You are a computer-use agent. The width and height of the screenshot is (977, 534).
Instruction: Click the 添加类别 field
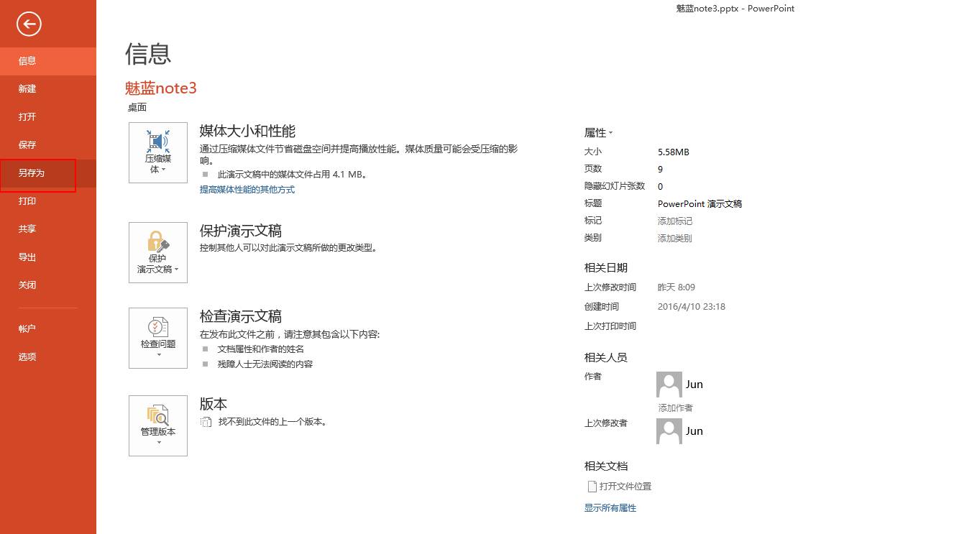pyautogui.click(x=675, y=239)
